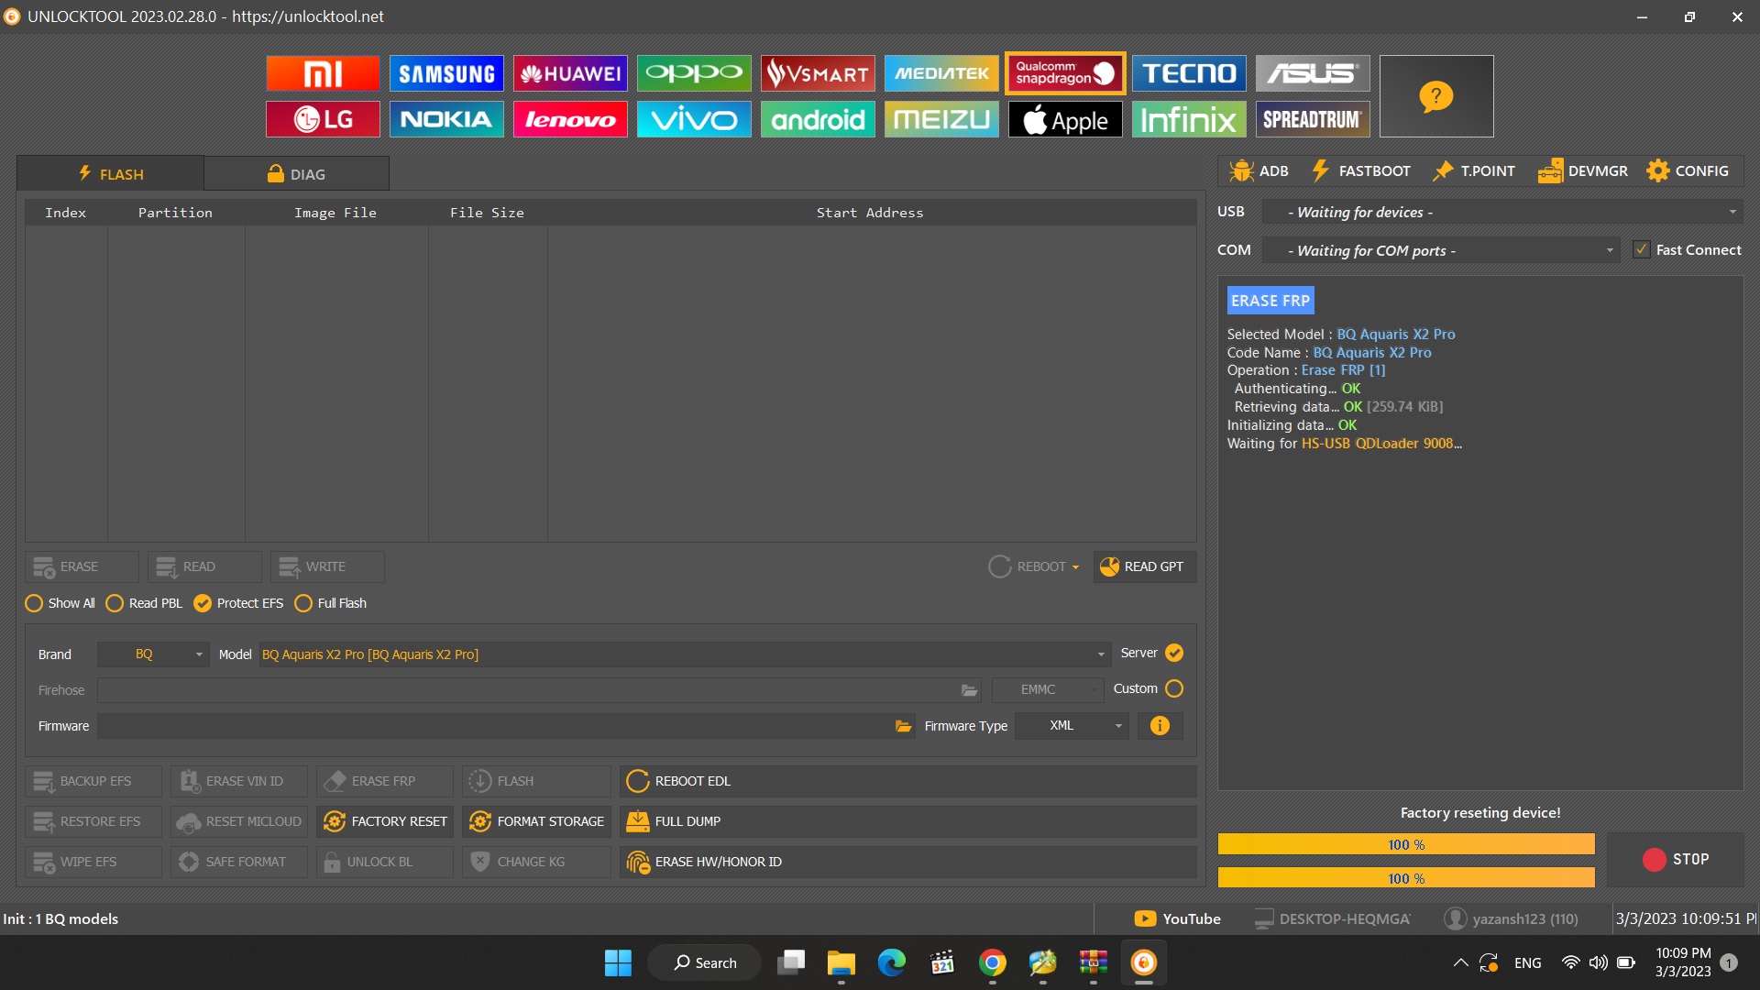This screenshot has width=1760, height=990.
Task: Browse for Firehose file folder icon
Action: click(969, 690)
